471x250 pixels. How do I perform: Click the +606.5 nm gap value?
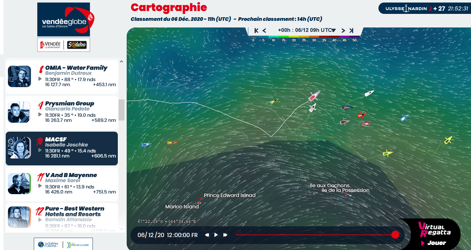104,156
